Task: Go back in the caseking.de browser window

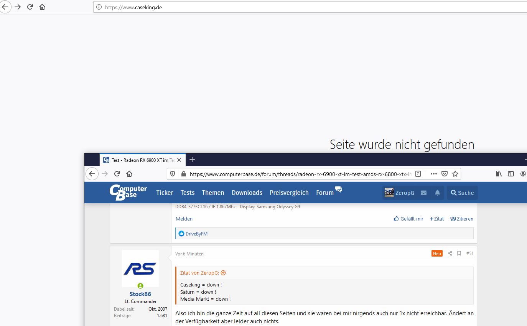Action: 5,7
